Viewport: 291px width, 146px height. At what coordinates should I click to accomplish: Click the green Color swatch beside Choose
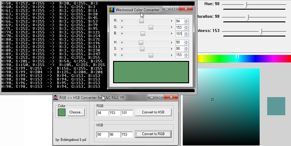62,112
